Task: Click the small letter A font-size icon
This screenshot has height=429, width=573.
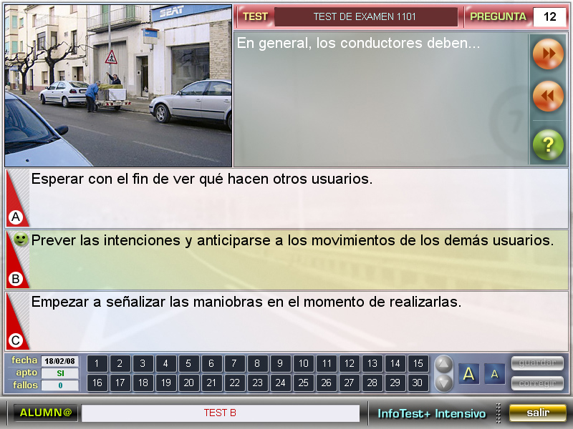Action: pyautogui.click(x=494, y=374)
